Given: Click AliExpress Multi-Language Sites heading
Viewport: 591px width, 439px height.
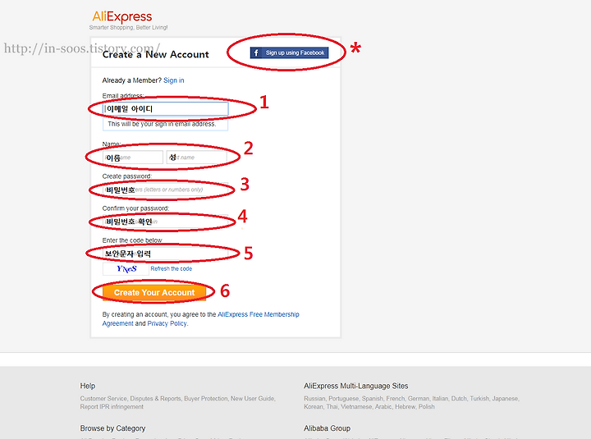Looking at the screenshot, I should [356, 386].
